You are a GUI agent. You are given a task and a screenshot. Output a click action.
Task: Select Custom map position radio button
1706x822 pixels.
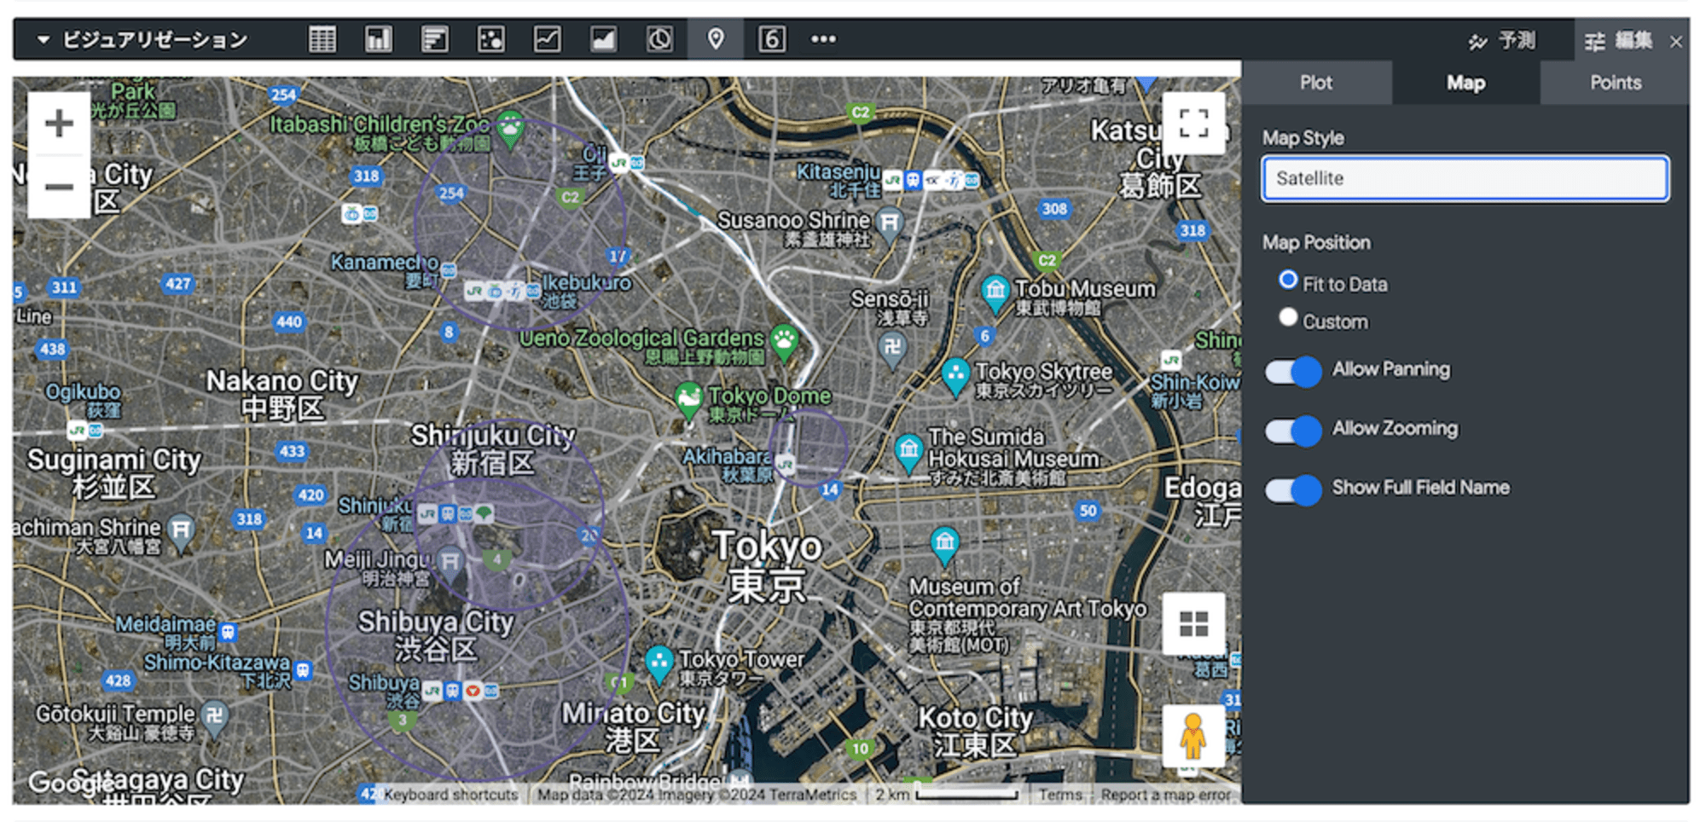click(1288, 318)
